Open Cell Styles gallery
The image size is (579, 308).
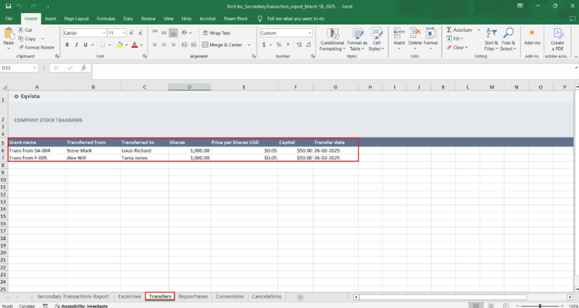coord(376,39)
